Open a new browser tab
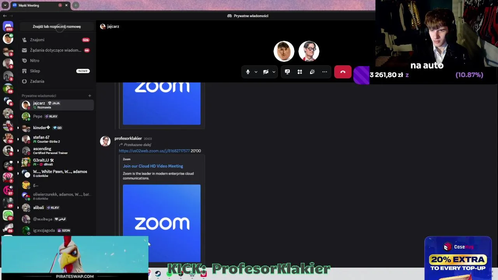 click(75, 5)
